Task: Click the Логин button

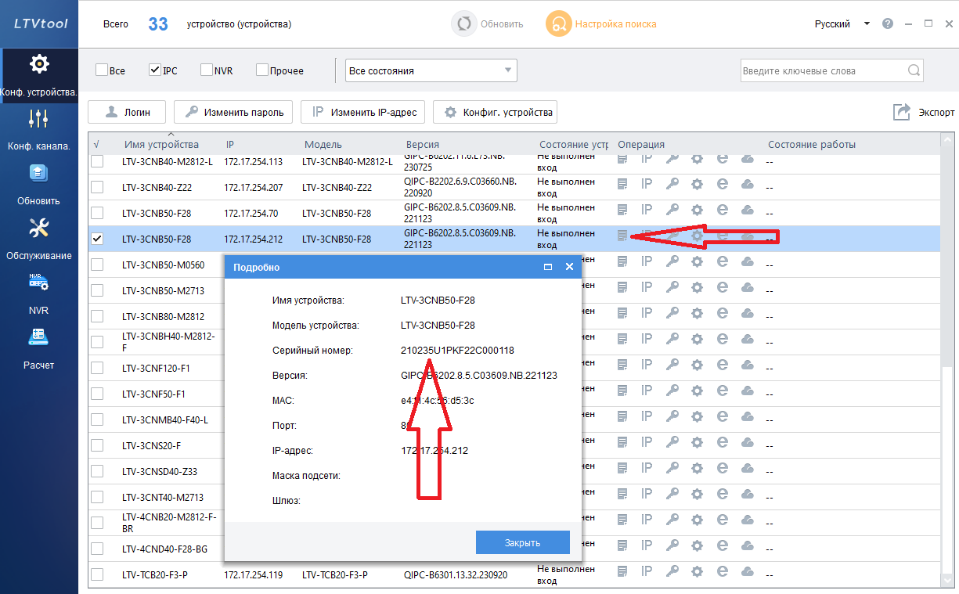Action: (127, 112)
